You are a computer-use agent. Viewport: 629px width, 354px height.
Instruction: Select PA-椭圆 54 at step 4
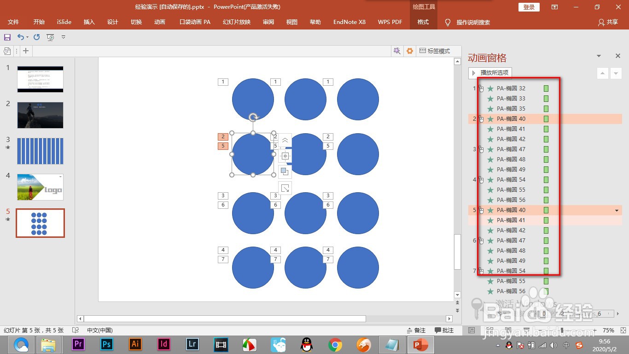coord(545,180)
